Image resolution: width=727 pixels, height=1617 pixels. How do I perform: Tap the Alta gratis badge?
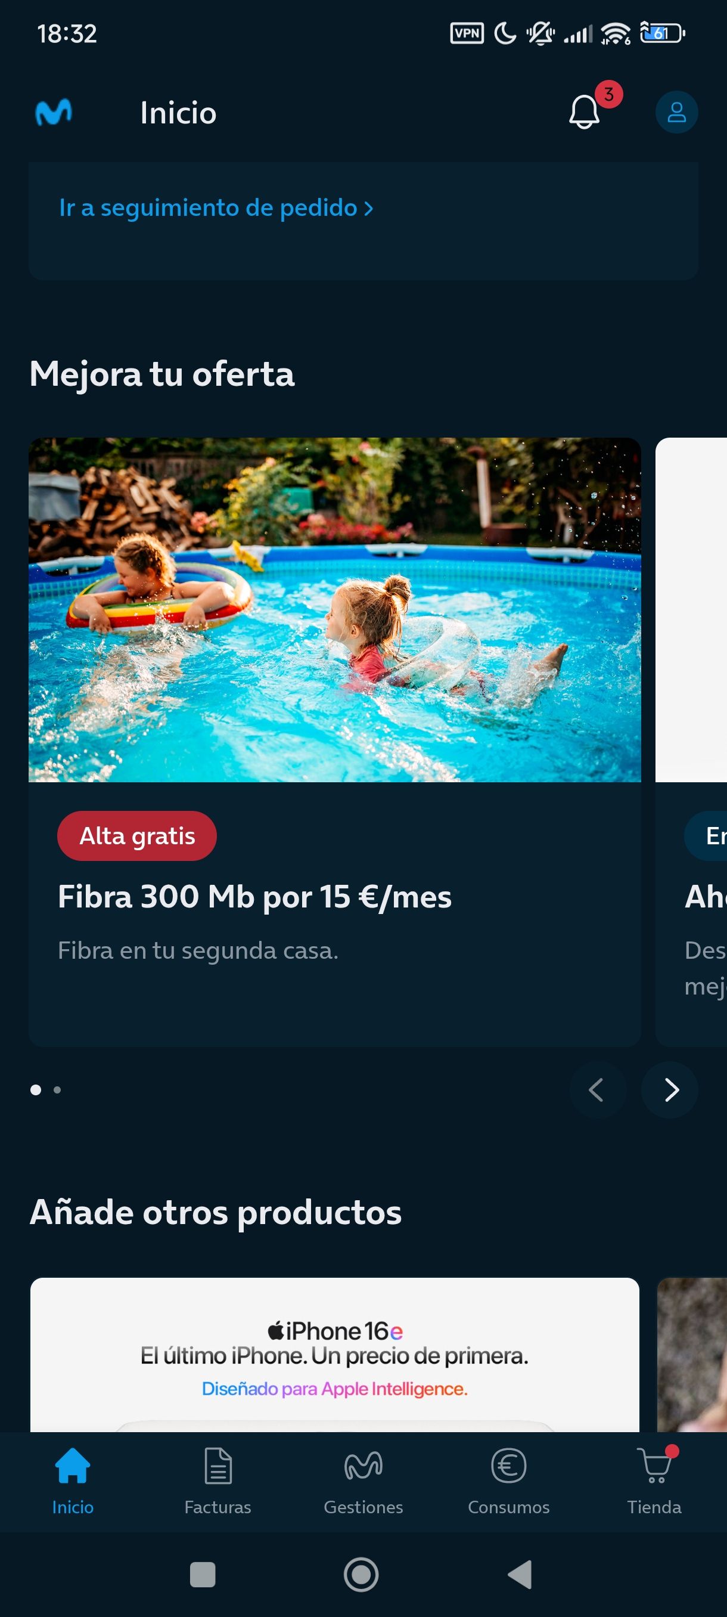point(136,835)
